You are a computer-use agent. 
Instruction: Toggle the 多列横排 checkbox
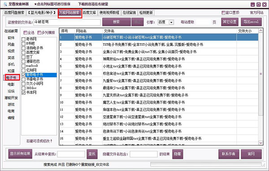coord(39,33)
